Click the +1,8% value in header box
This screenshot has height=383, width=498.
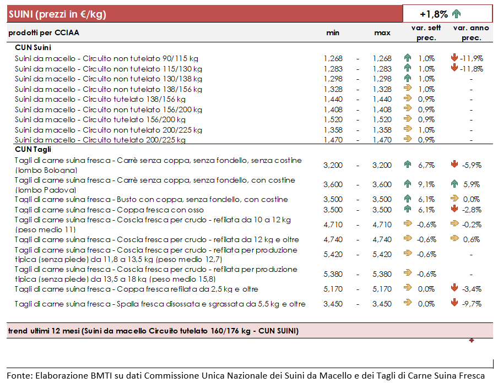point(434,14)
